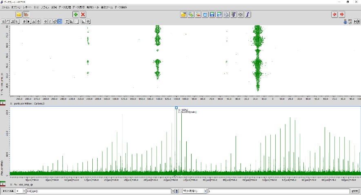Screen dimensions: 361x195
Task: Change the axis selector showing X
Action: (20, 191)
